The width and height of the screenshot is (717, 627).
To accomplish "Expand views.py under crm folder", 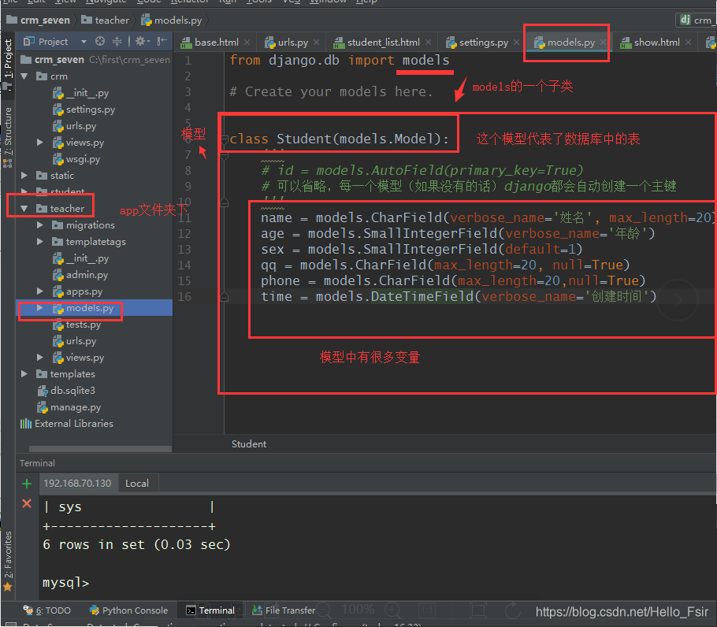I will click(x=40, y=143).
